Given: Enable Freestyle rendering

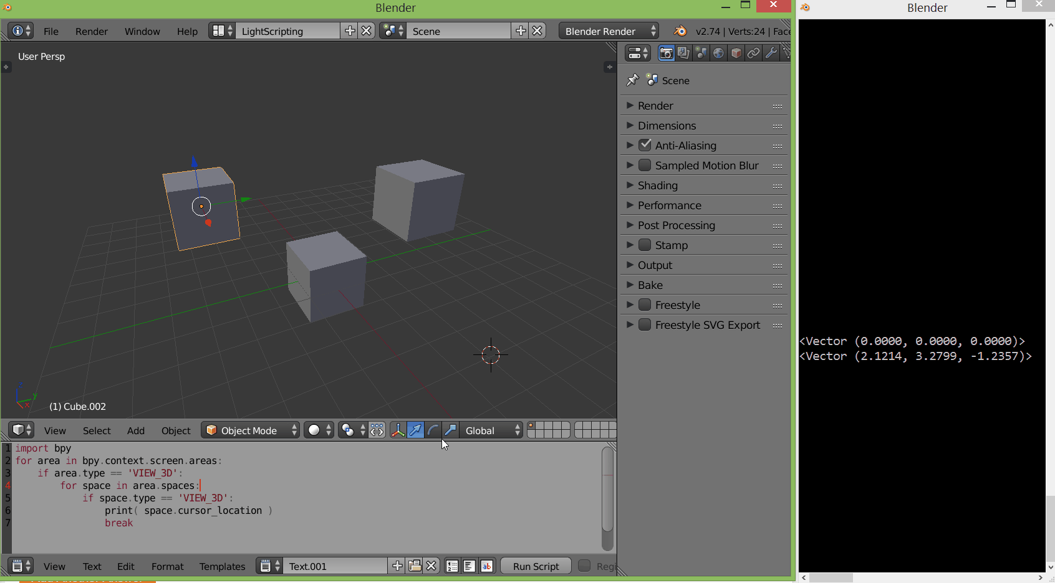Looking at the screenshot, I should point(645,305).
